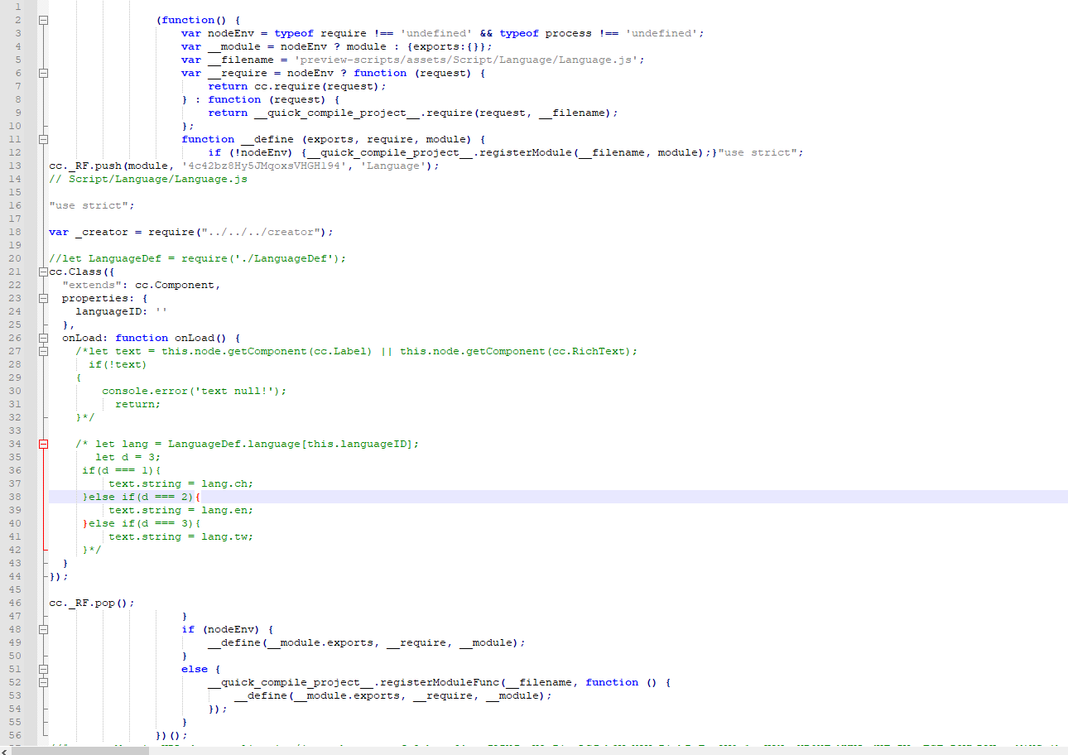Click the '// Script/Language/Language.js' comment
The width and height of the screenshot is (1068, 755).
pos(148,179)
